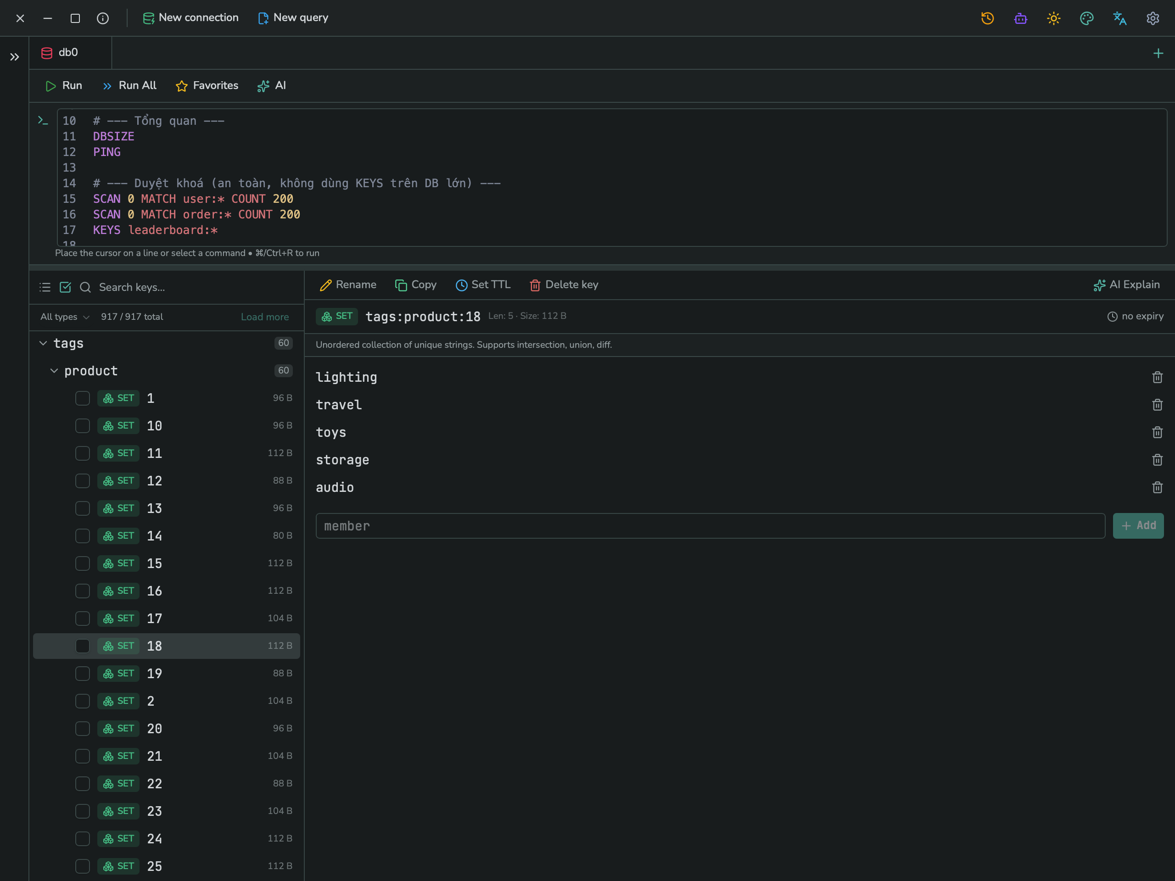Select key 22 in the tree
Viewport: 1175px width, 881px height.
click(x=167, y=784)
